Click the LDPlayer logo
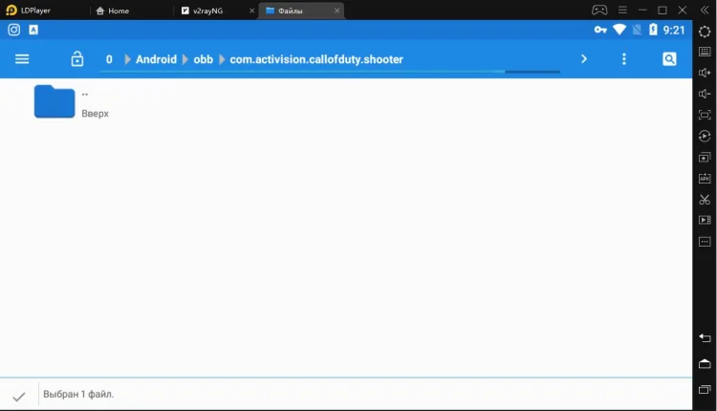The height and width of the screenshot is (411, 717). pyautogui.click(x=11, y=11)
